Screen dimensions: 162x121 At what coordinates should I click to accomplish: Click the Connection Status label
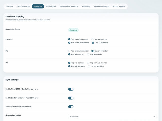coord(13,29)
